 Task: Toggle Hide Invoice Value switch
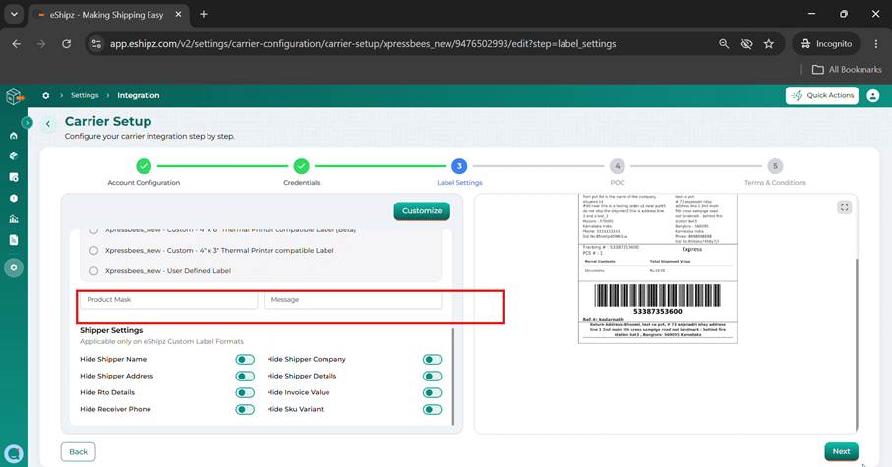click(433, 393)
